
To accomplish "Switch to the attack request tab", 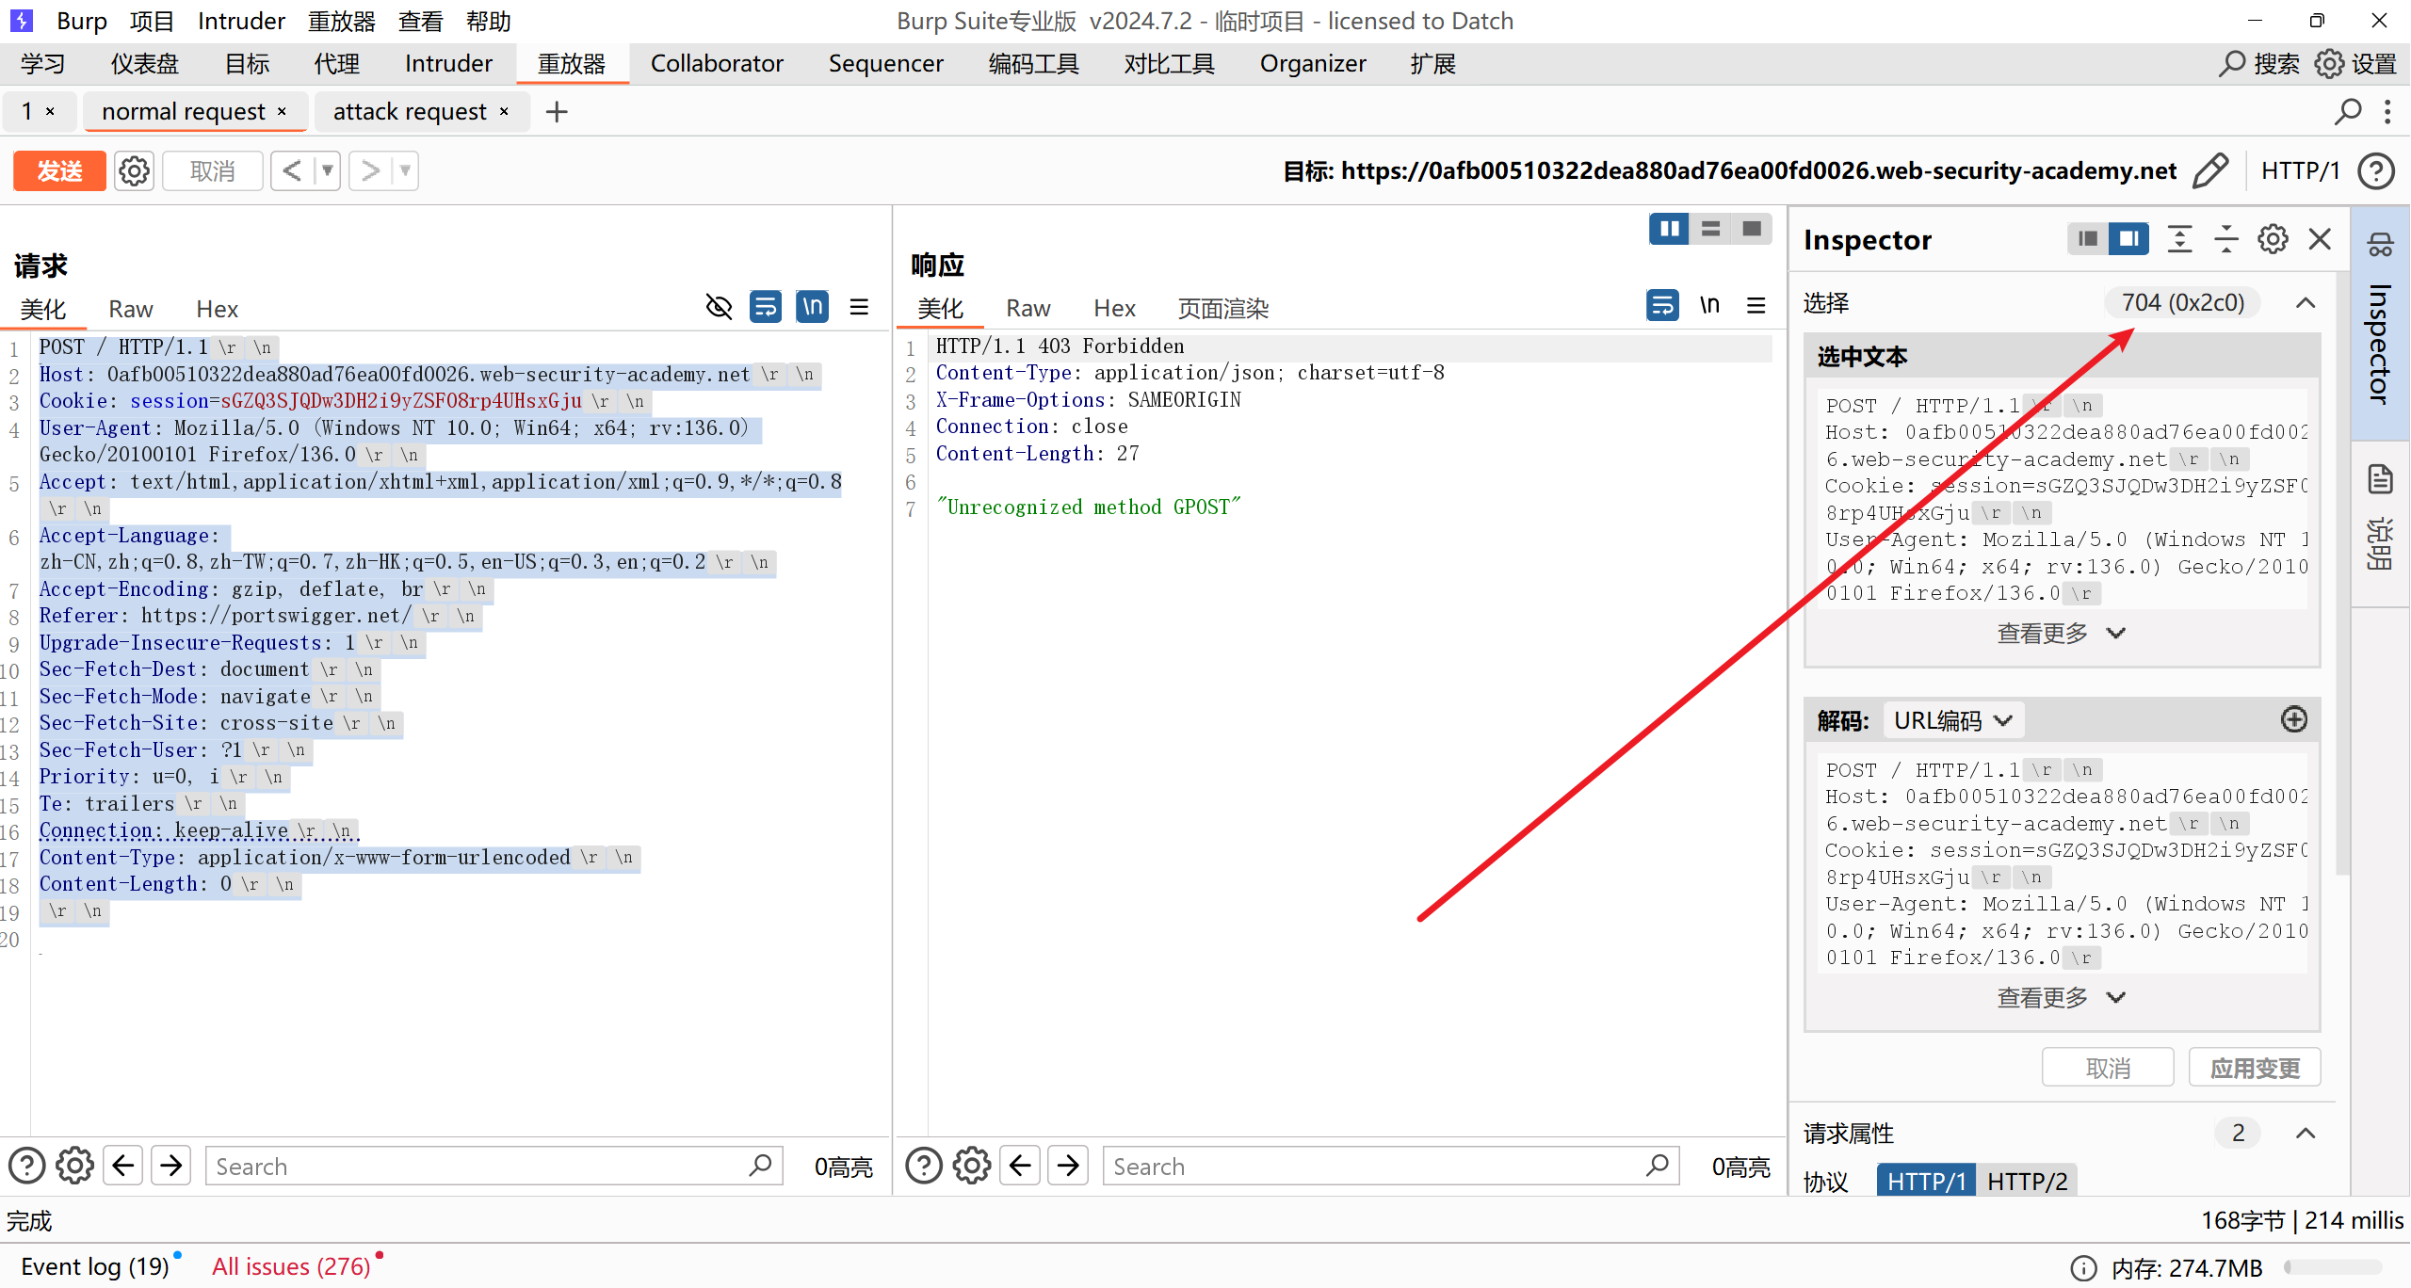I will point(410,112).
